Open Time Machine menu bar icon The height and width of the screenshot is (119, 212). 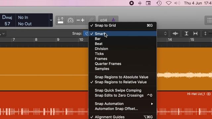(159, 3)
